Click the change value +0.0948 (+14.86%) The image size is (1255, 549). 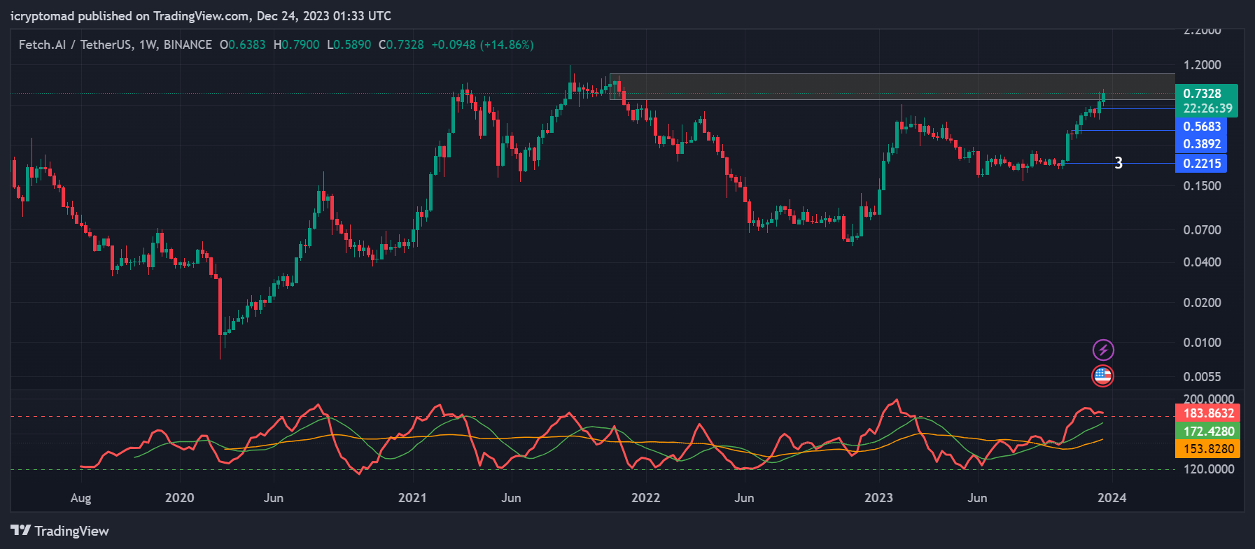click(482, 45)
